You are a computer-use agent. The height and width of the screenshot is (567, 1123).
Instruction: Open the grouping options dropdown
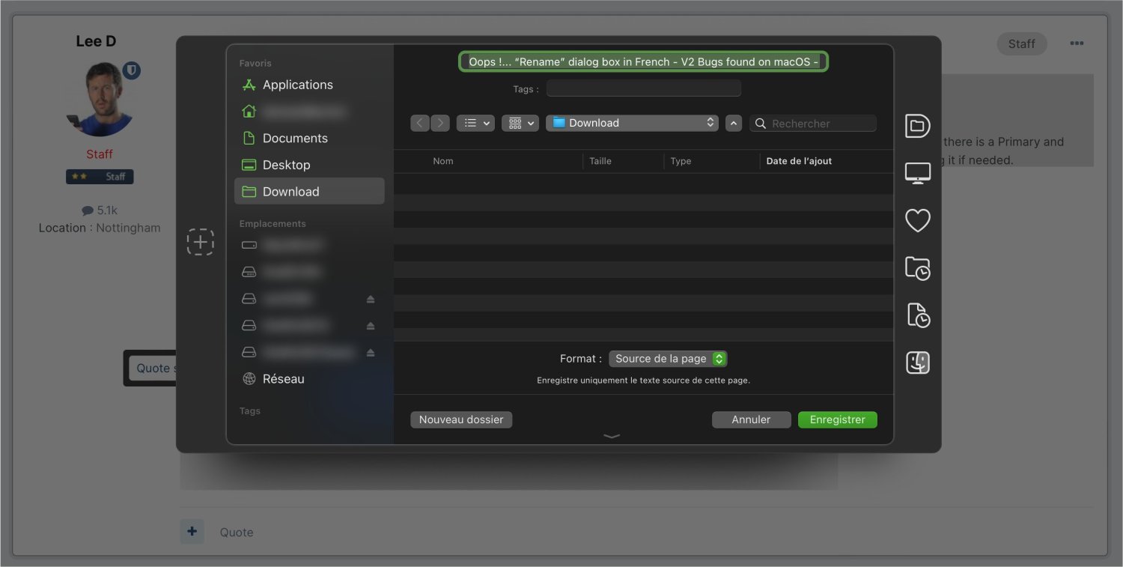click(x=520, y=123)
